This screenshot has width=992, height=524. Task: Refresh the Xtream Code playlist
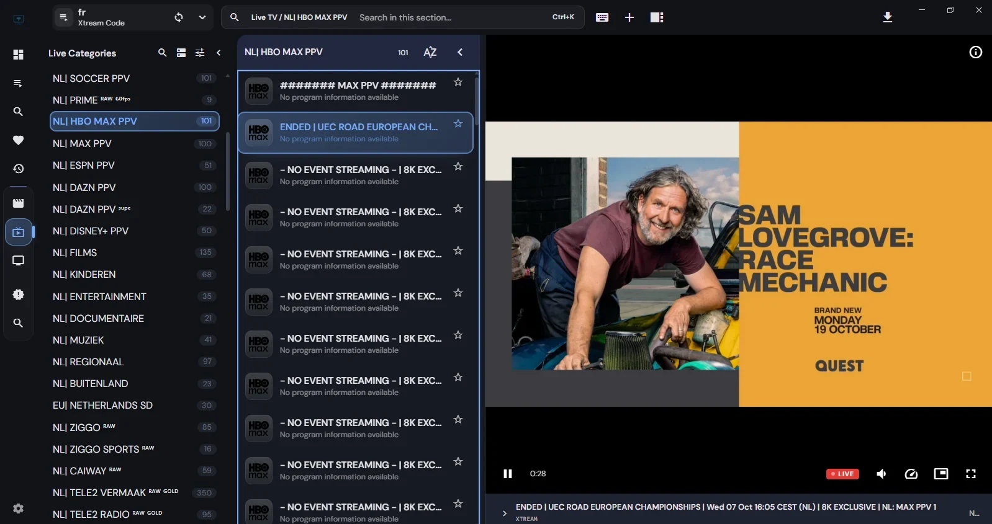point(179,17)
